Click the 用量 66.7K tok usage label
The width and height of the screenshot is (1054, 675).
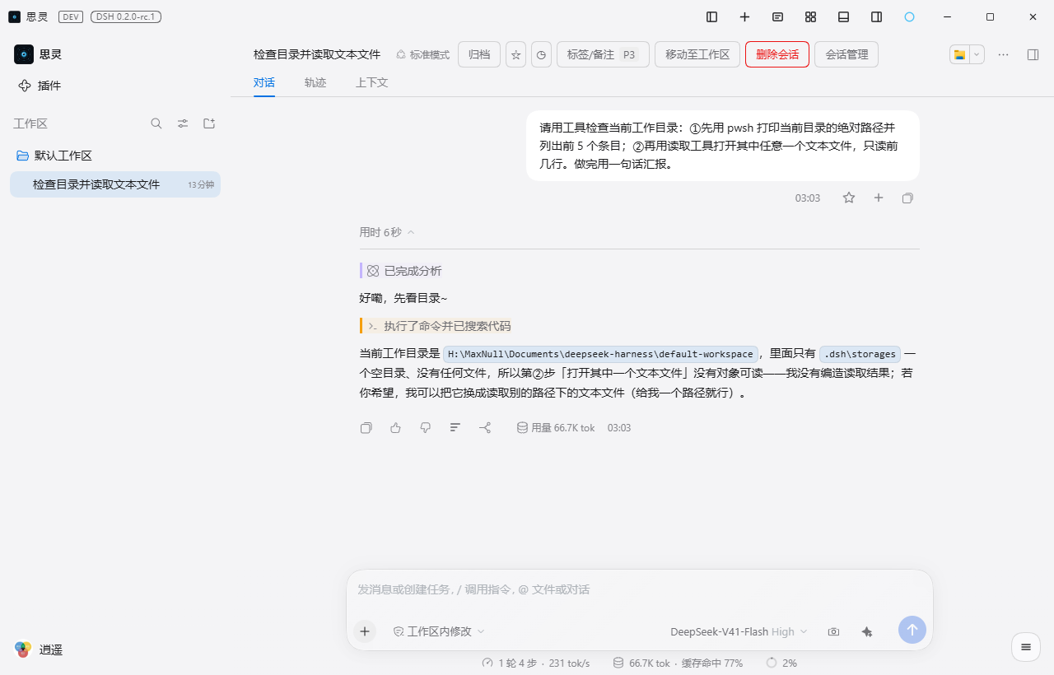click(555, 428)
